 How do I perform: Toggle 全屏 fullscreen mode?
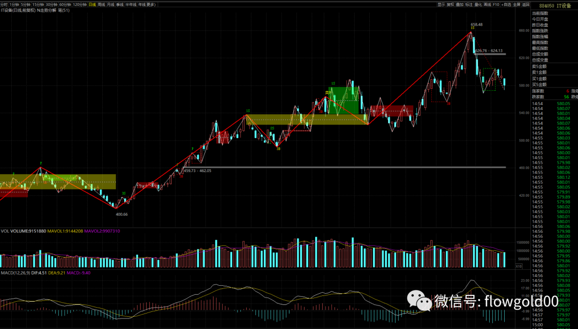point(517,5)
